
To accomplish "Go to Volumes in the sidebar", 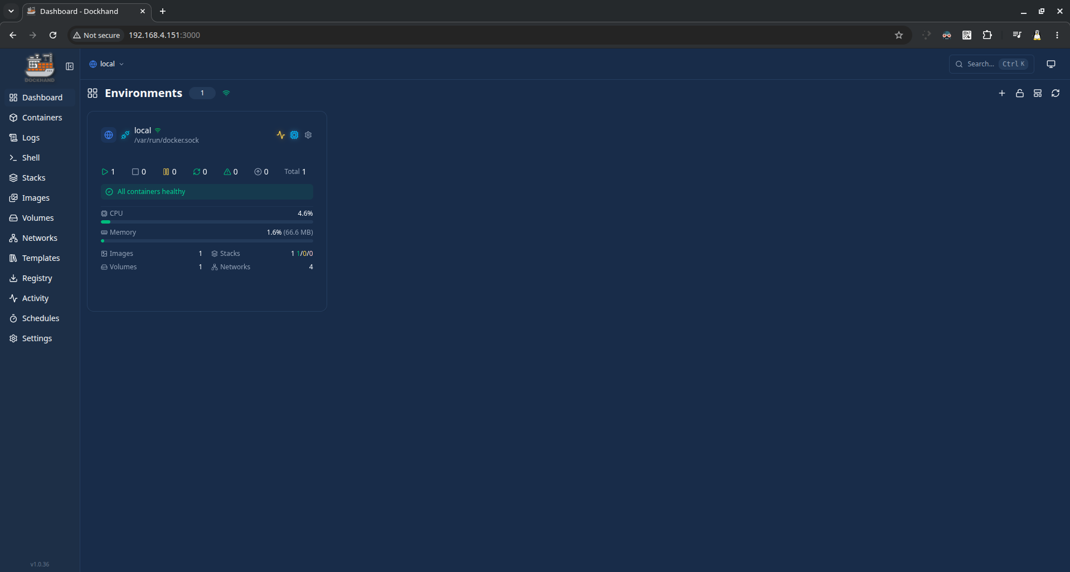I will click(x=40, y=218).
